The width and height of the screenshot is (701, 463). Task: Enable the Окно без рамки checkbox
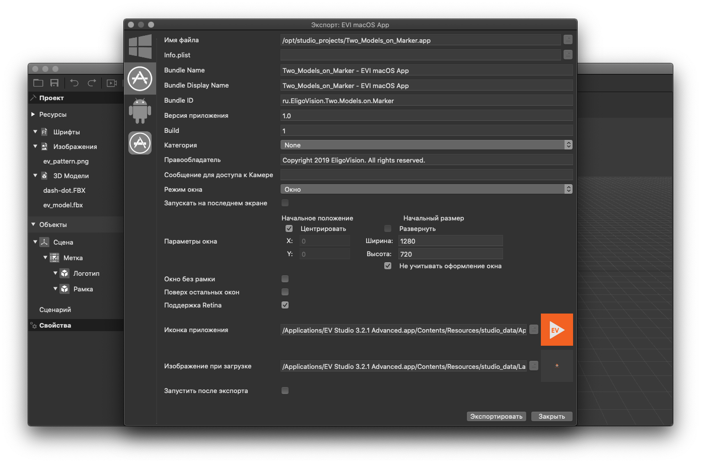click(x=285, y=279)
